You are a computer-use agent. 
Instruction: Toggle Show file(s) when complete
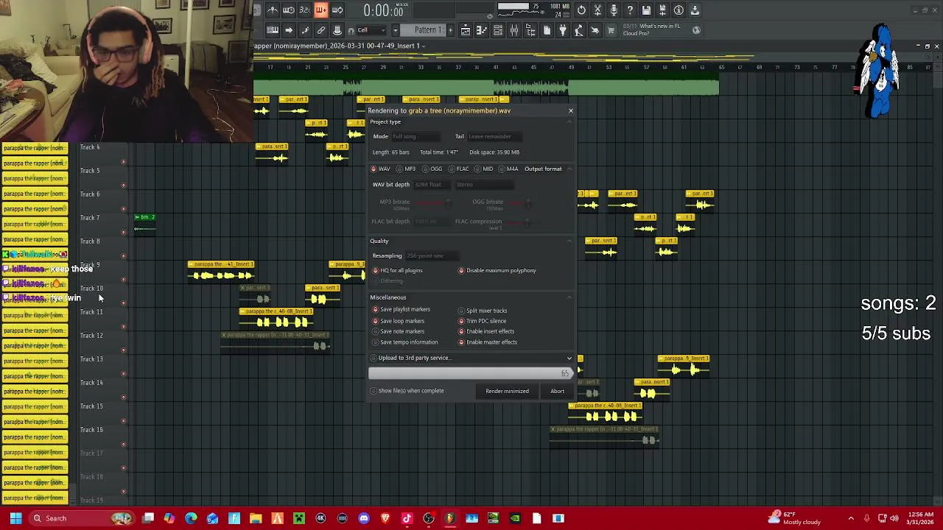pos(407,391)
